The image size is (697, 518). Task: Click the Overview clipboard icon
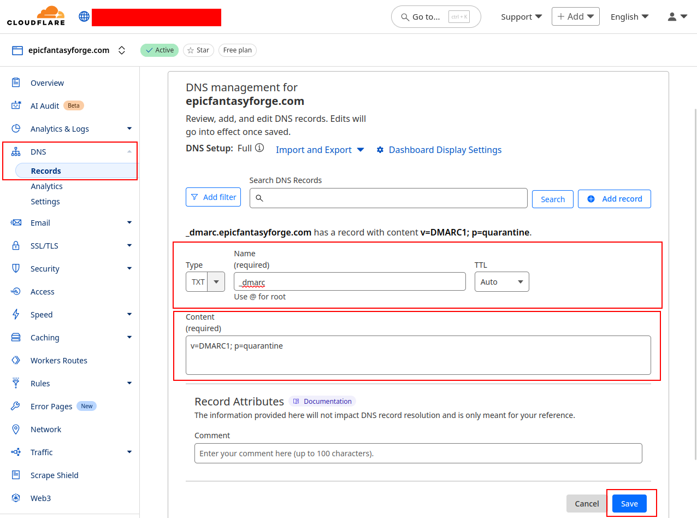tap(16, 83)
